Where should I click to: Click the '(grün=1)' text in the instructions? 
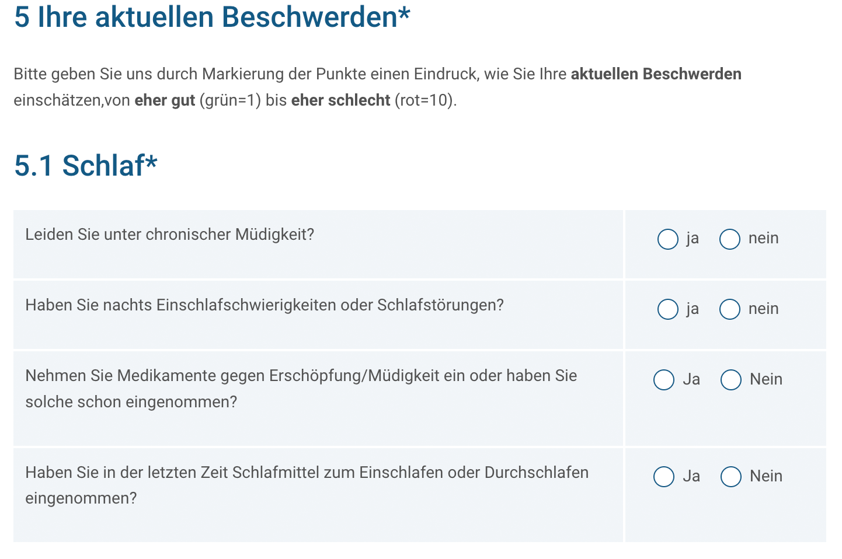(x=230, y=100)
